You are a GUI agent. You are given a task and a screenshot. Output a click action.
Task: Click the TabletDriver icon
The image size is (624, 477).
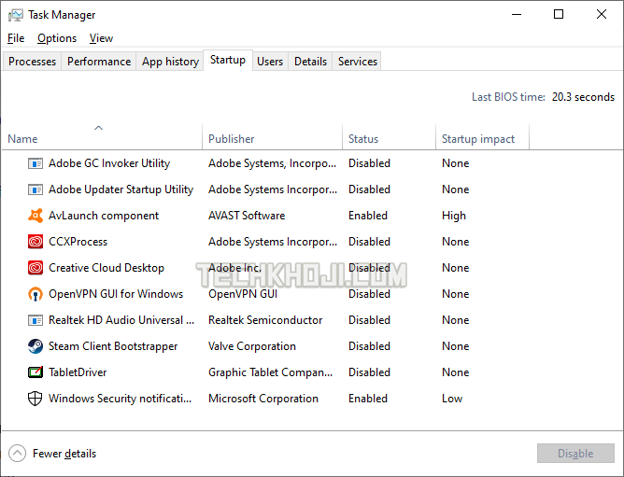(35, 372)
